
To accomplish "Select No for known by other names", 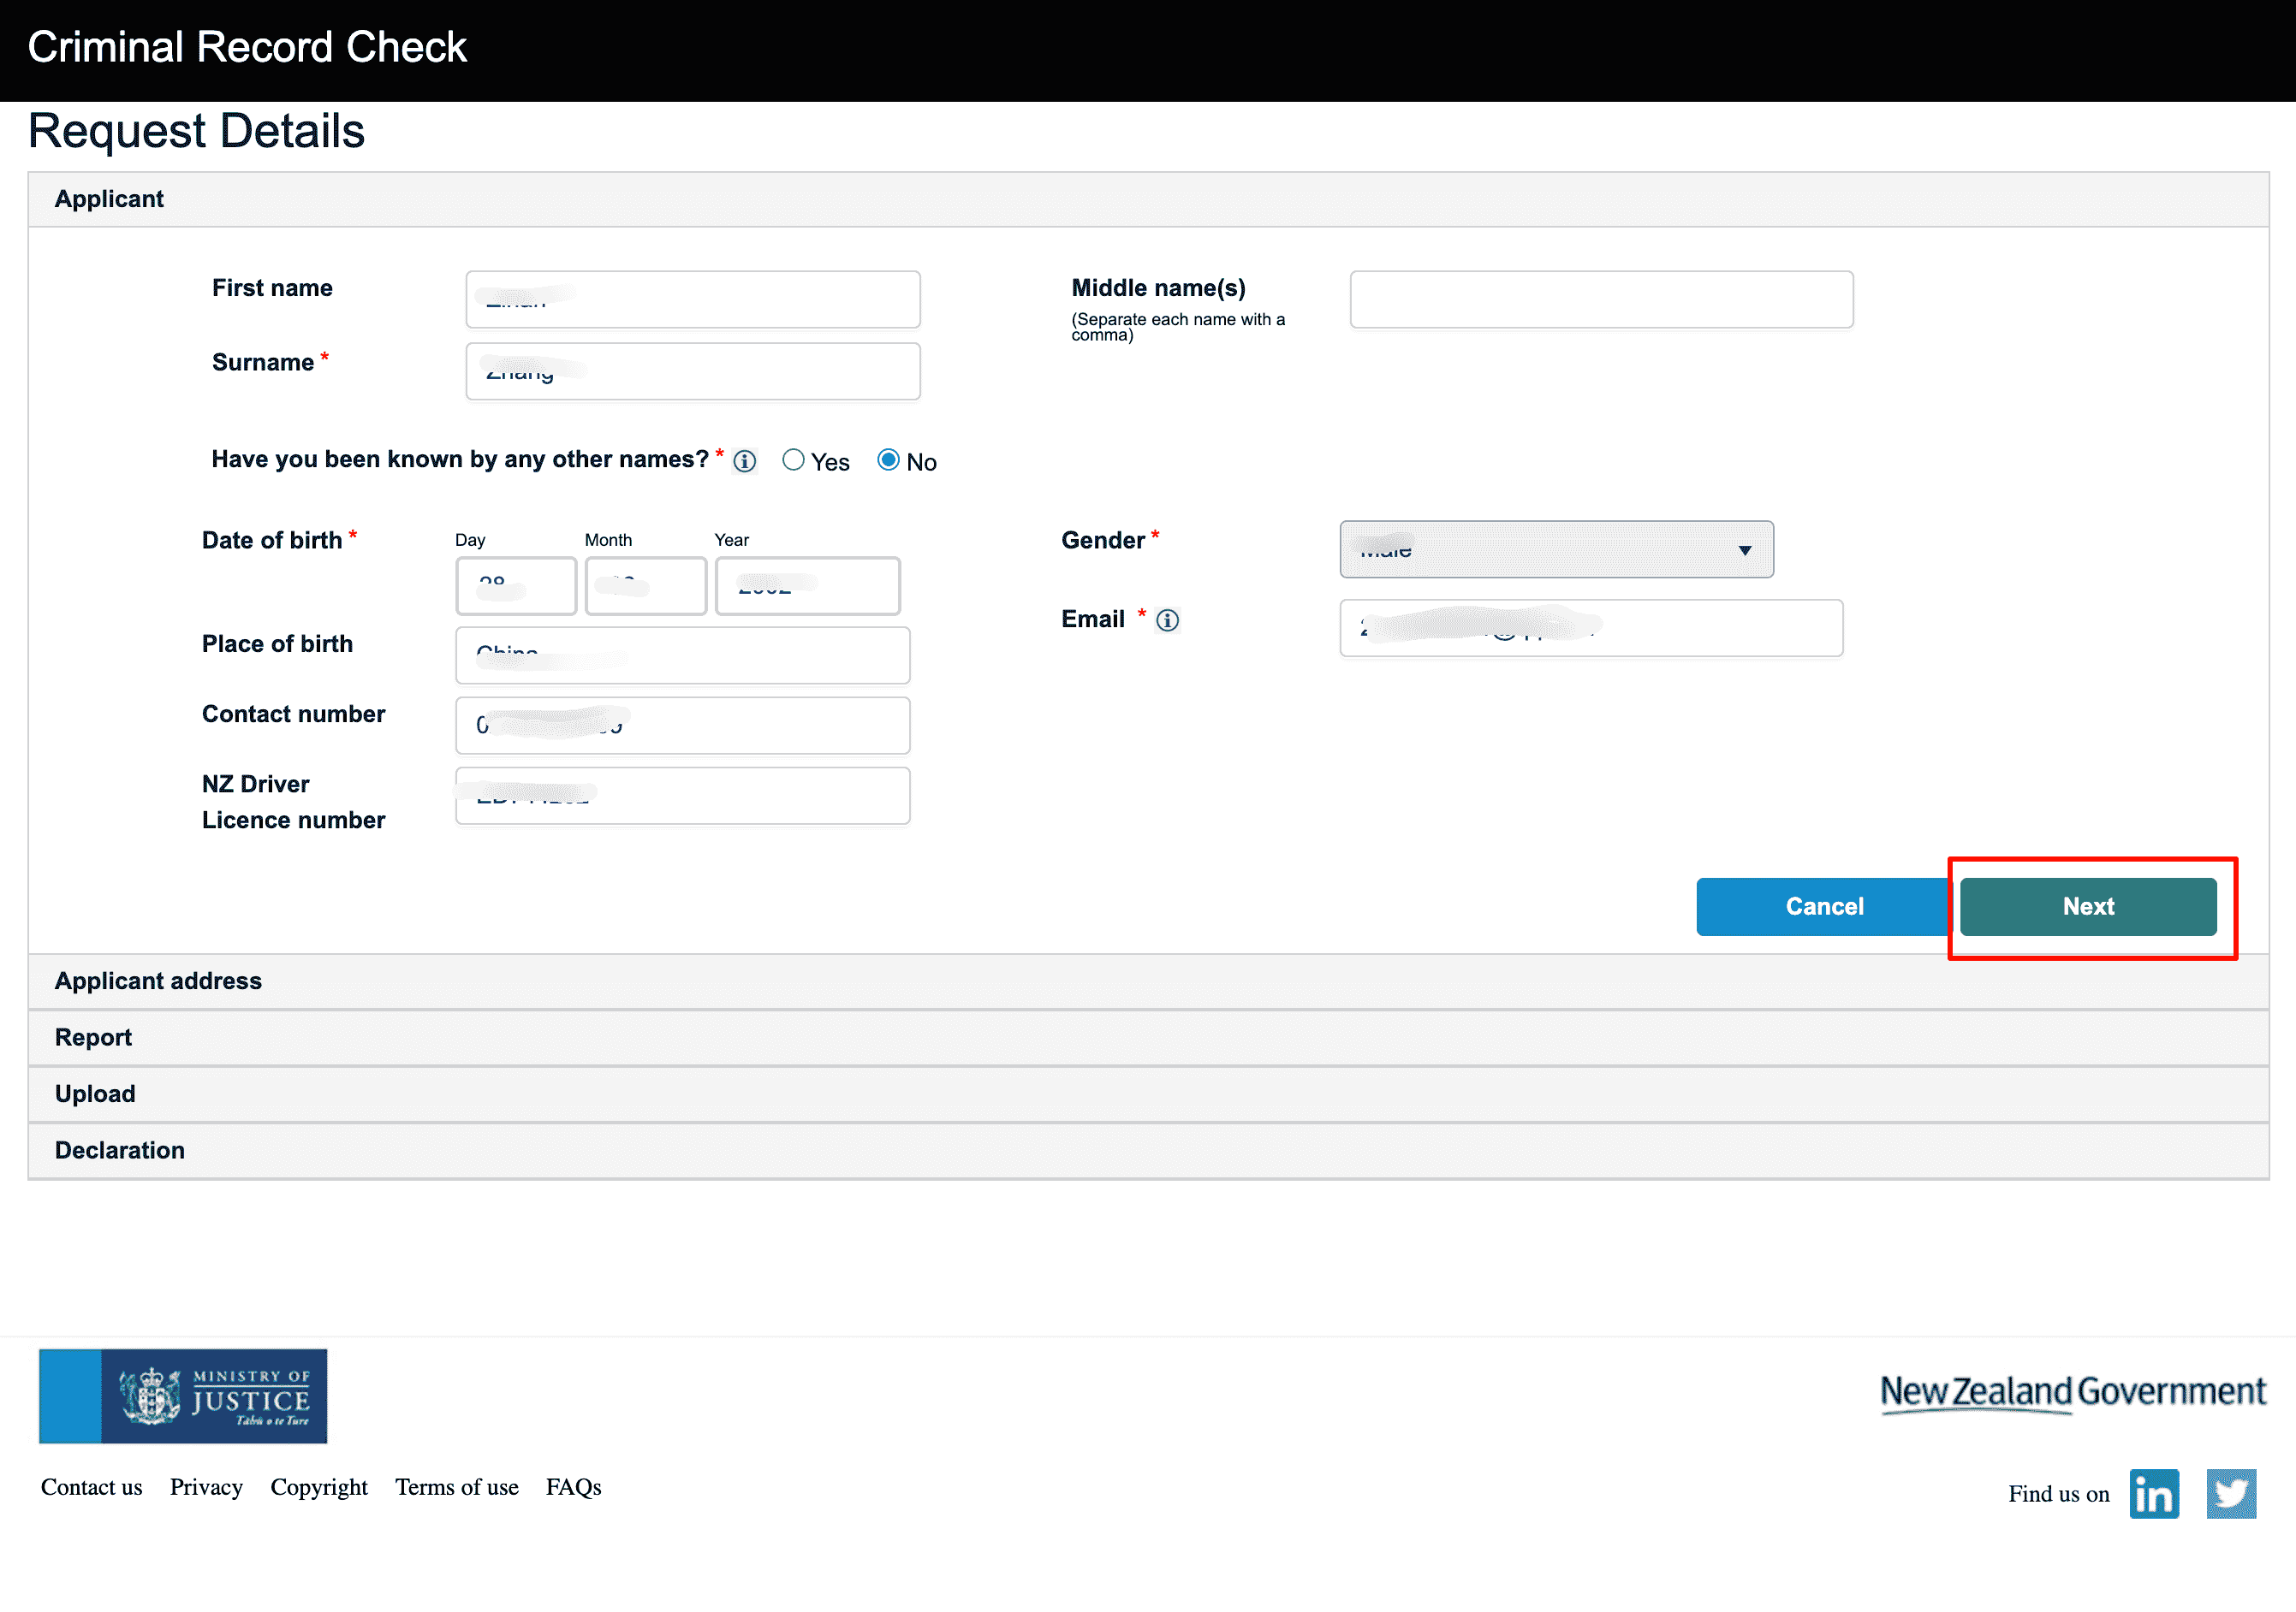I will (888, 459).
